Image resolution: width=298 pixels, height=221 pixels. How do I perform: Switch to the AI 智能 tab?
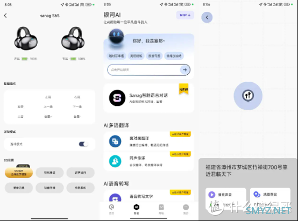coord(137,209)
